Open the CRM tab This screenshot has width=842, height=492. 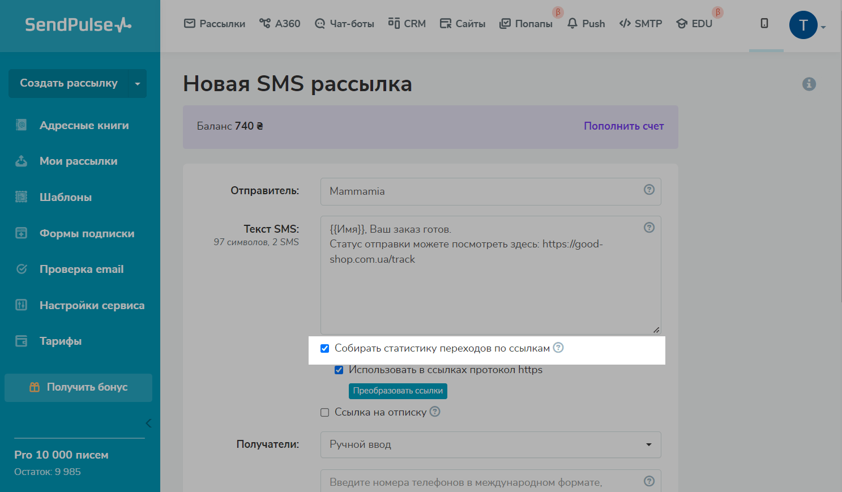(x=407, y=24)
